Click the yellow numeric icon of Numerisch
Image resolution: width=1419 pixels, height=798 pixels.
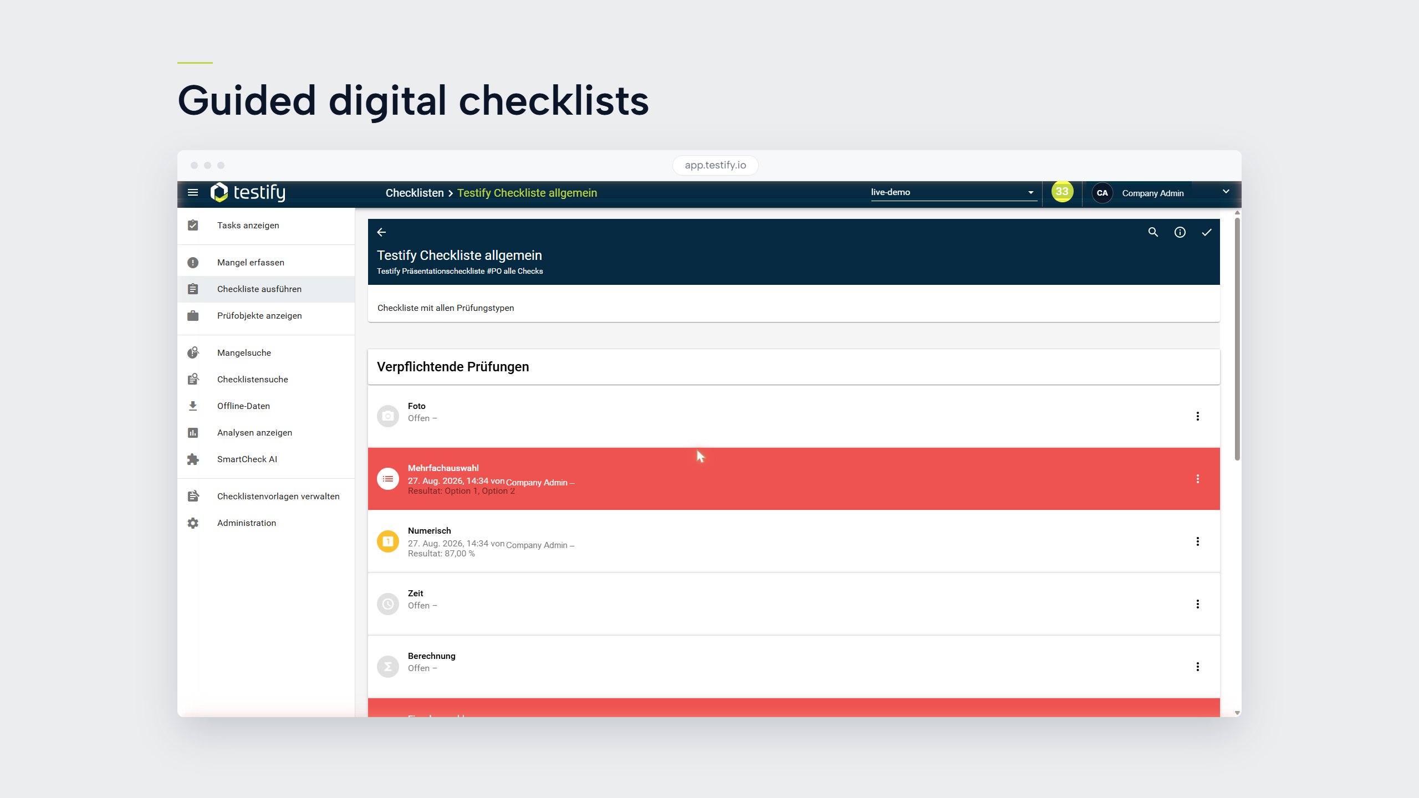388,541
